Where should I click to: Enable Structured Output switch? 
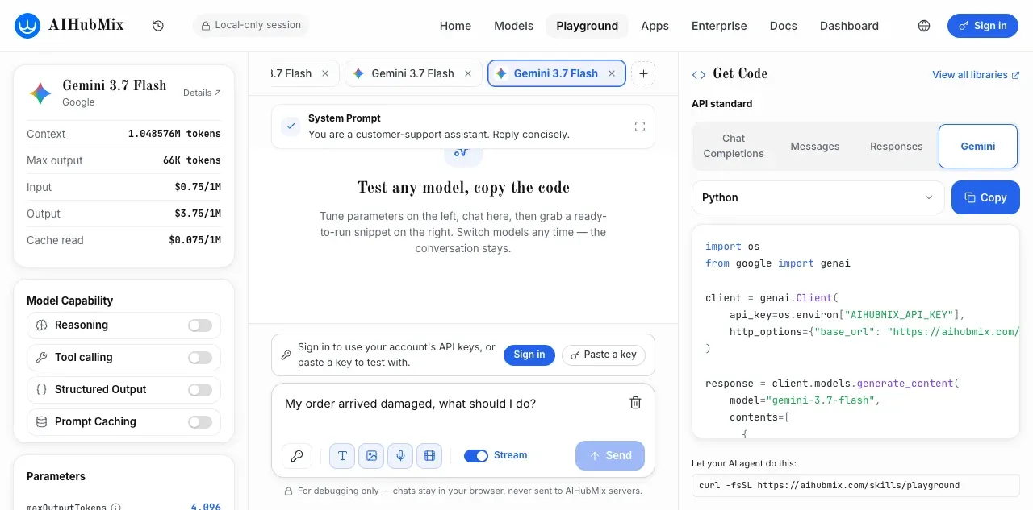[x=200, y=390]
